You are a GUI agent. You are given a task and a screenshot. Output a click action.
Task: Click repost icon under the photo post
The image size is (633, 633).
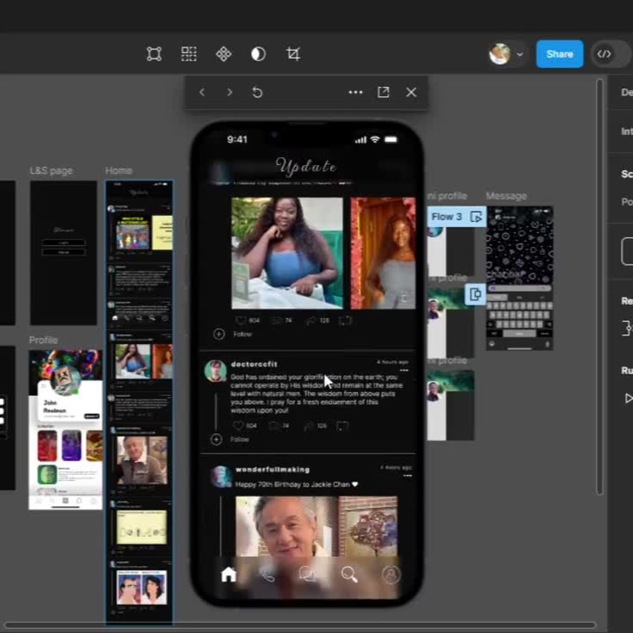click(311, 321)
